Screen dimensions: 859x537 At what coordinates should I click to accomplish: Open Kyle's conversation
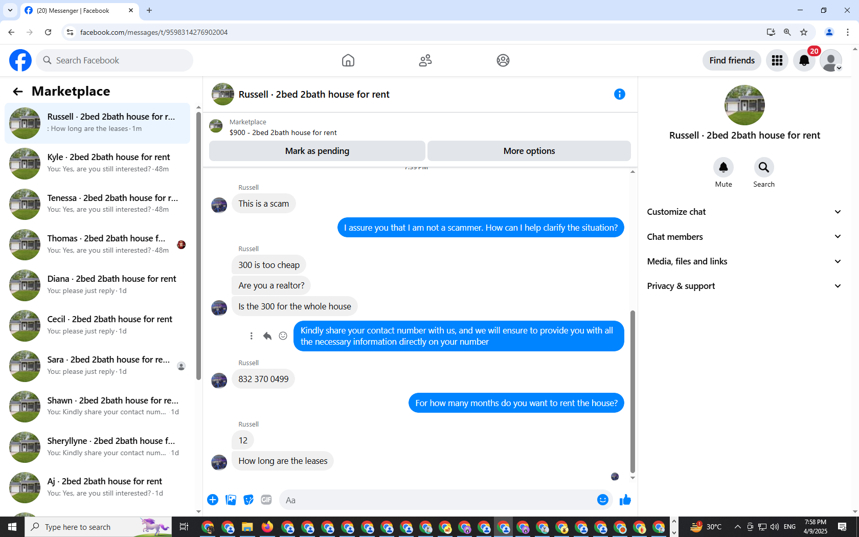point(97,164)
